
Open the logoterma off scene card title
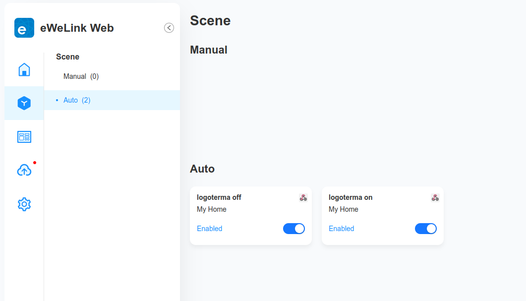click(x=219, y=197)
